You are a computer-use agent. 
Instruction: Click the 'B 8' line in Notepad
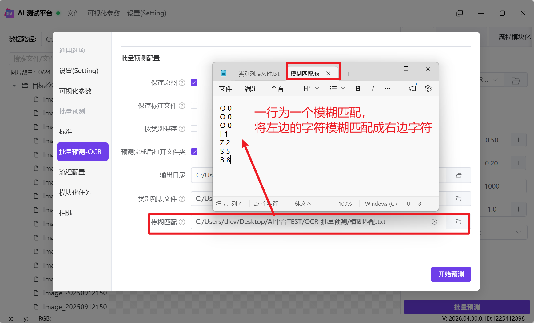click(225, 160)
